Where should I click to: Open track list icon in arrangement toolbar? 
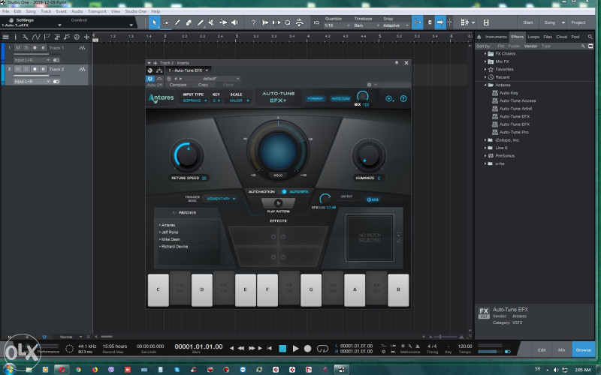coord(6,37)
